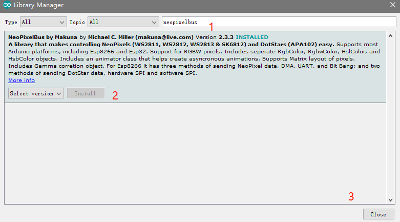Click the scrollbar up arrow
Image resolution: width=400 pixels, height=222 pixels.
click(391, 35)
